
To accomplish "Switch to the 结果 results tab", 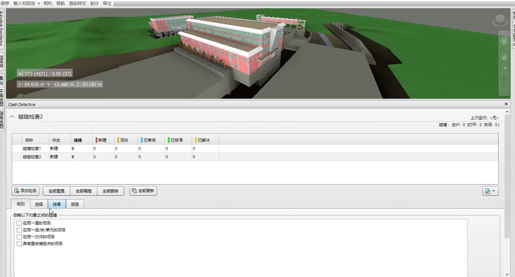I will coord(57,204).
